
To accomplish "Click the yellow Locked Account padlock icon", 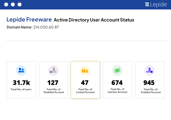I will coord(85,70).
